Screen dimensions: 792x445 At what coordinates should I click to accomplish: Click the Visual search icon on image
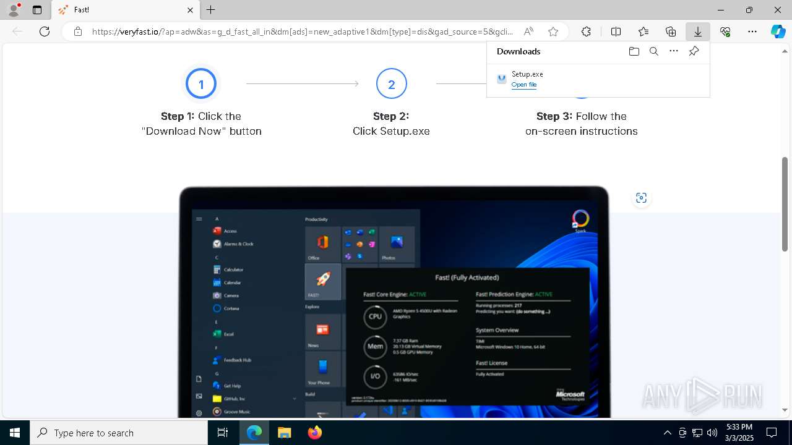(641, 198)
